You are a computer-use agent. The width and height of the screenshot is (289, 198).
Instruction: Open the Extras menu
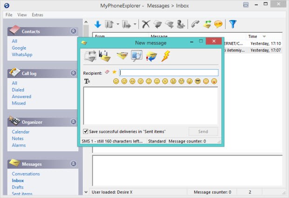(37, 15)
